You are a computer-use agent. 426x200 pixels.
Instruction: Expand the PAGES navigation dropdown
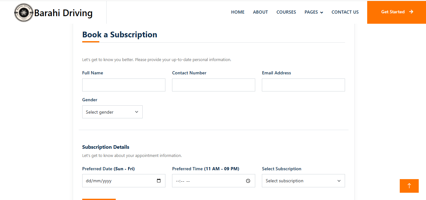point(313,12)
